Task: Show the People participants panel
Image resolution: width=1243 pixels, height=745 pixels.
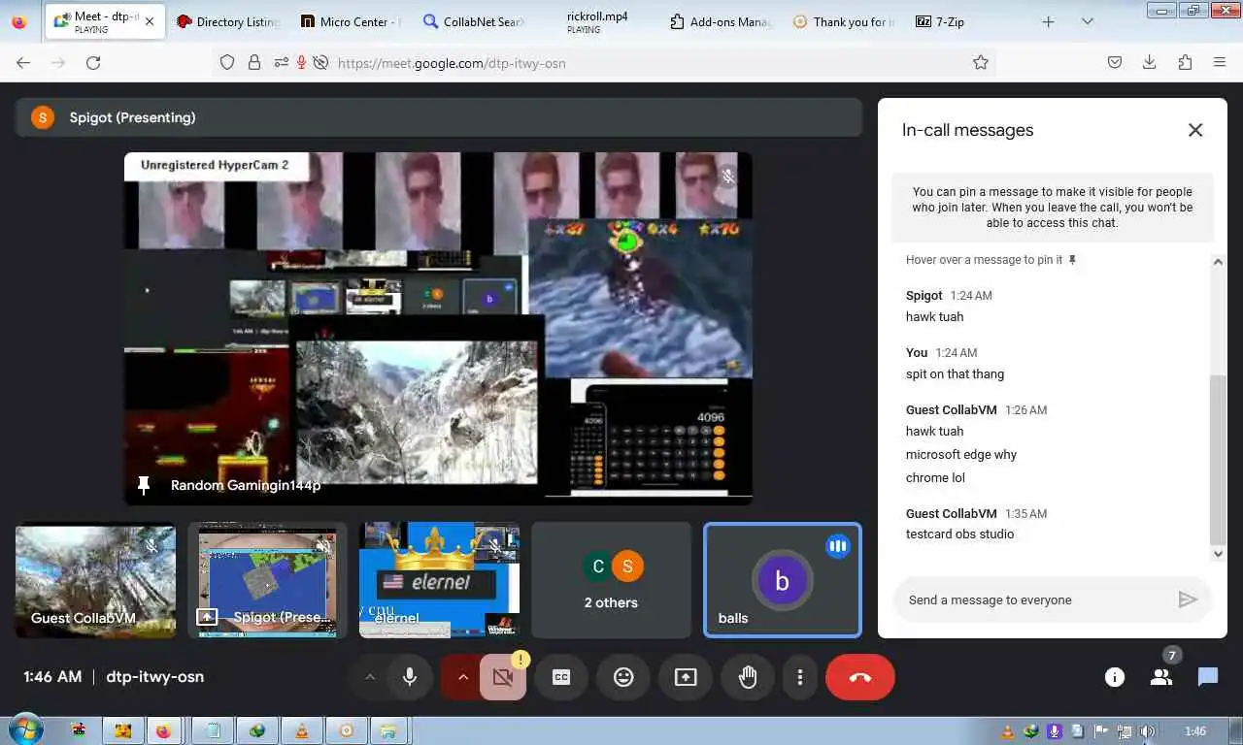Action: (x=1161, y=677)
